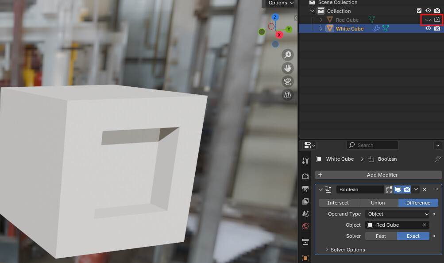Screen dimensions: 444x263
Task: Toggle Collection viewport visibility eye
Action: point(428,11)
